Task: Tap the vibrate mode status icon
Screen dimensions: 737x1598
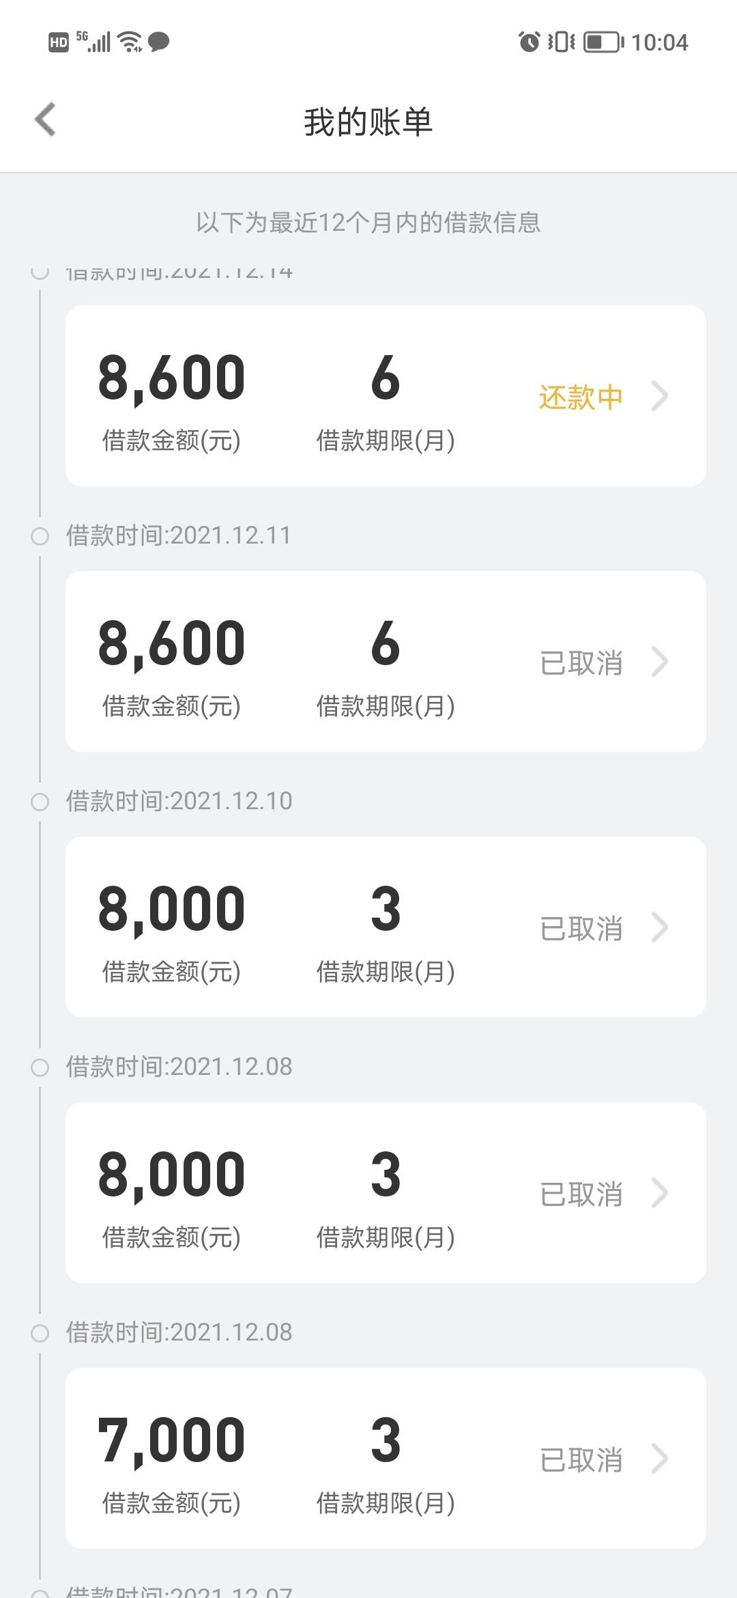Action: coord(562,42)
